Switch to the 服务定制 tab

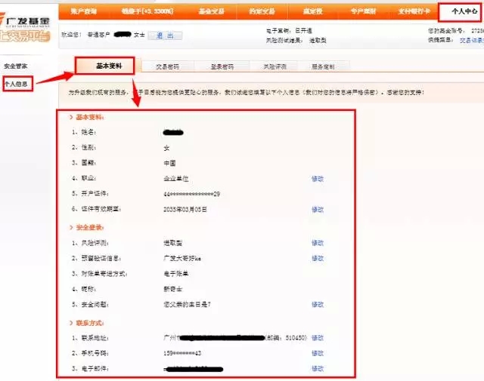pos(323,67)
